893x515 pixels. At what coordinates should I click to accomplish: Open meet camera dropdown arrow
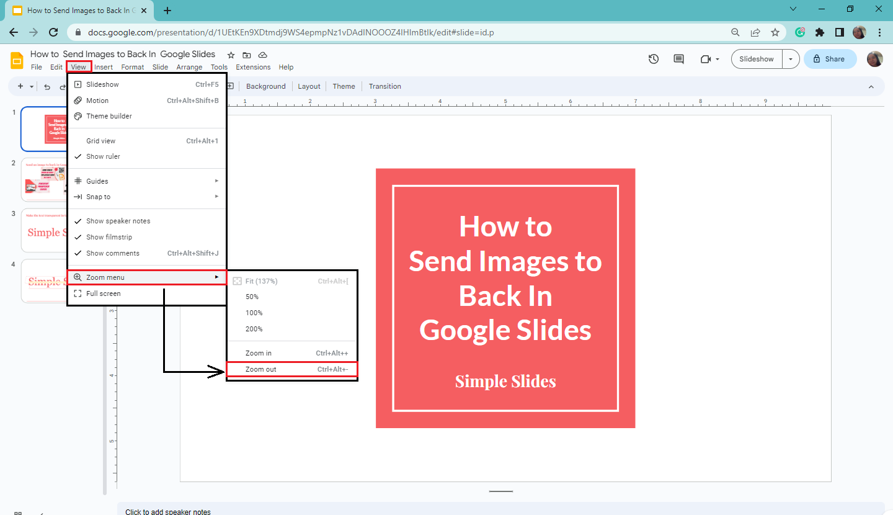pyautogui.click(x=718, y=60)
